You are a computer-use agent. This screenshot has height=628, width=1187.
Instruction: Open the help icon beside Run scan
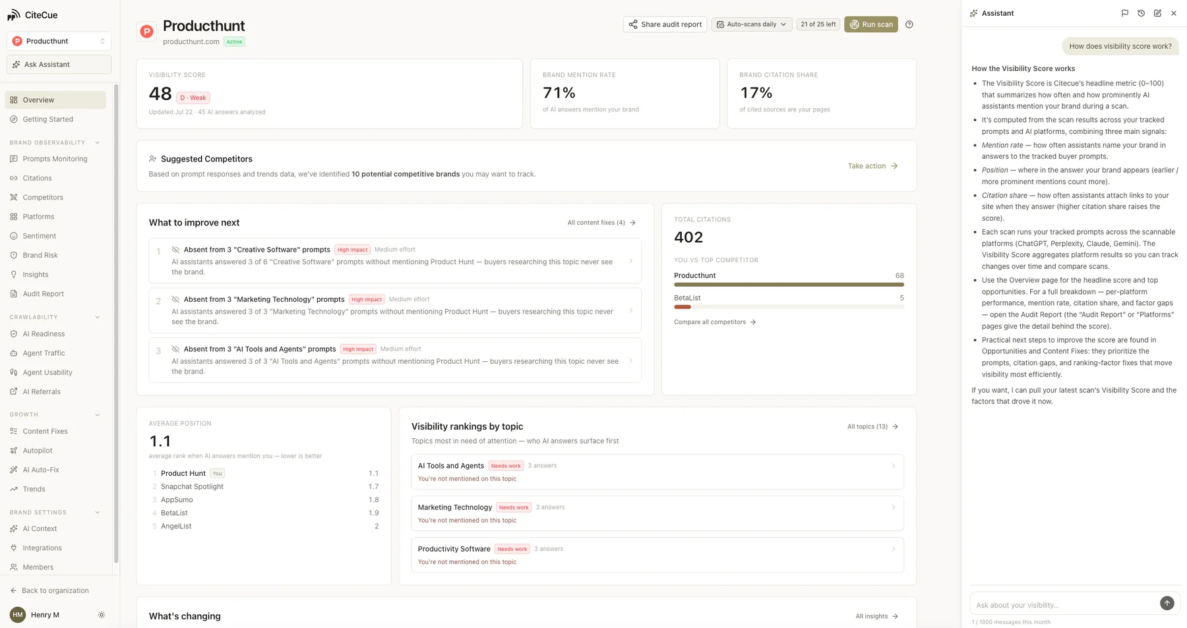tap(909, 24)
